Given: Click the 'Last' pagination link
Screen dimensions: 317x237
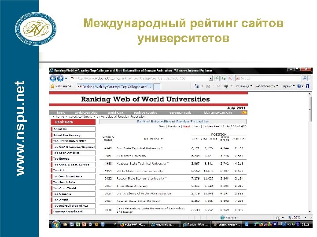Looking at the screenshot, I should coord(197,126).
